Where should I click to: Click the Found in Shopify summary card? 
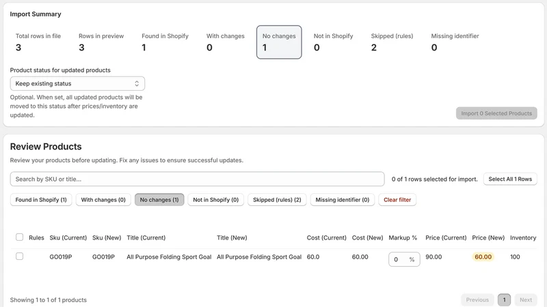[165, 42]
